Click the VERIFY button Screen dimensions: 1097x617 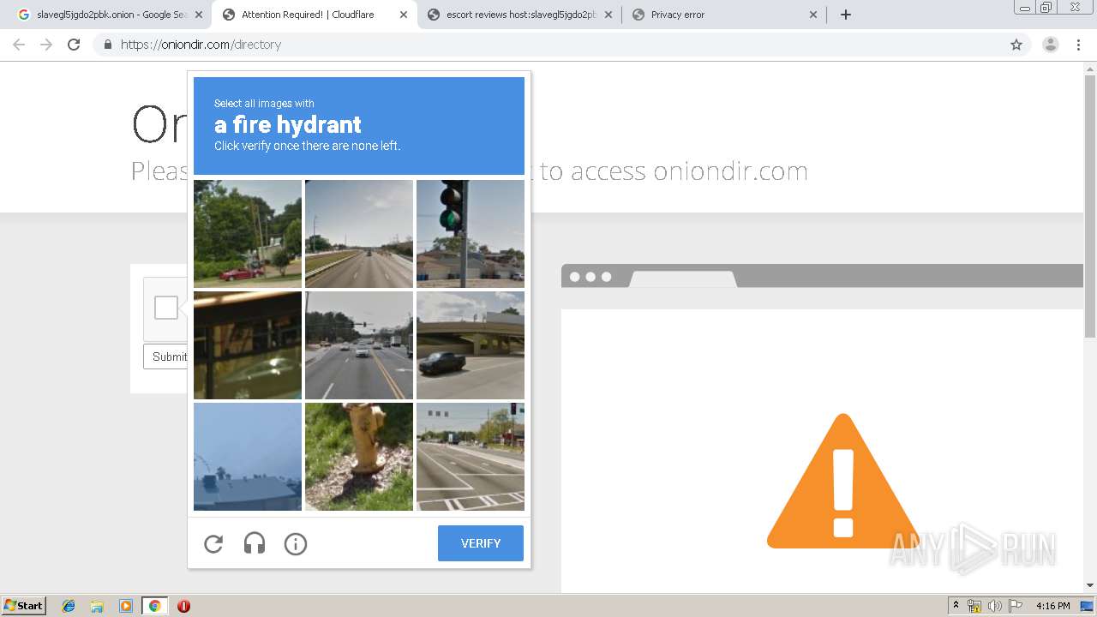[x=481, y=543]
